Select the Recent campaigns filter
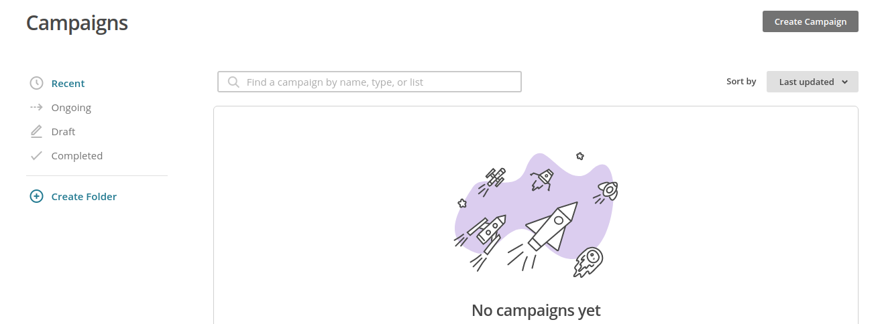Viewport: 880px width, 324px height. (x=68, y=84)
